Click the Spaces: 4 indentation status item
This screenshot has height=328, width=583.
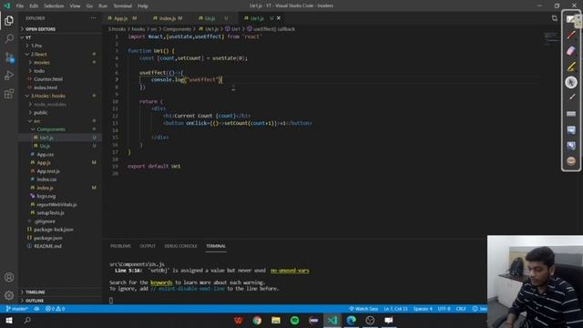click(x=423, y=309)
